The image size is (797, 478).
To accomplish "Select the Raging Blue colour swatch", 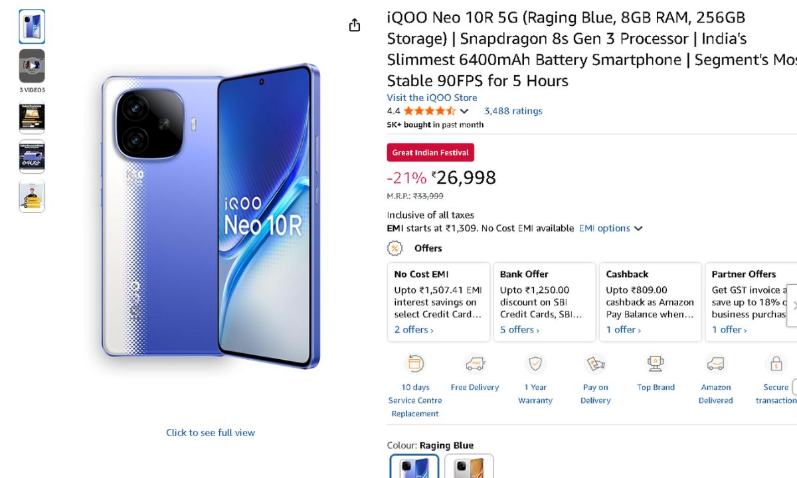I will (414, 467).
